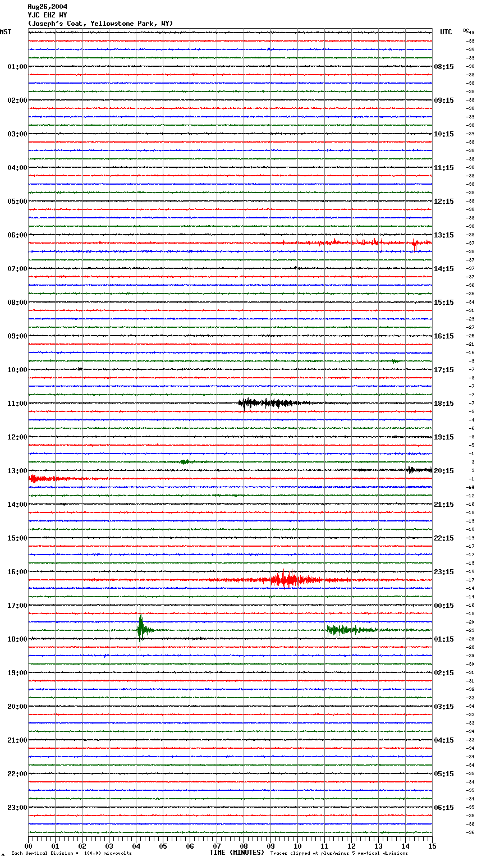Select the 20:00 MST time label

coord(17,707)
